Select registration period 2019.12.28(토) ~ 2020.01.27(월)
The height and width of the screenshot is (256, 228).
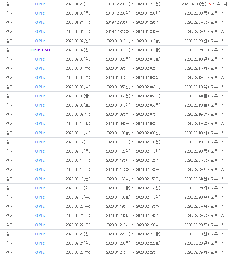click(133, 4)
